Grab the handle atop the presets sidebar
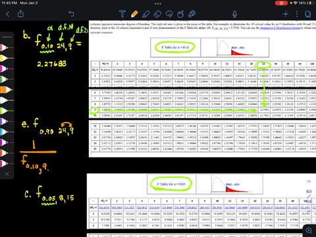This screenshot has height=237, width=316. [x=7, y=37]
